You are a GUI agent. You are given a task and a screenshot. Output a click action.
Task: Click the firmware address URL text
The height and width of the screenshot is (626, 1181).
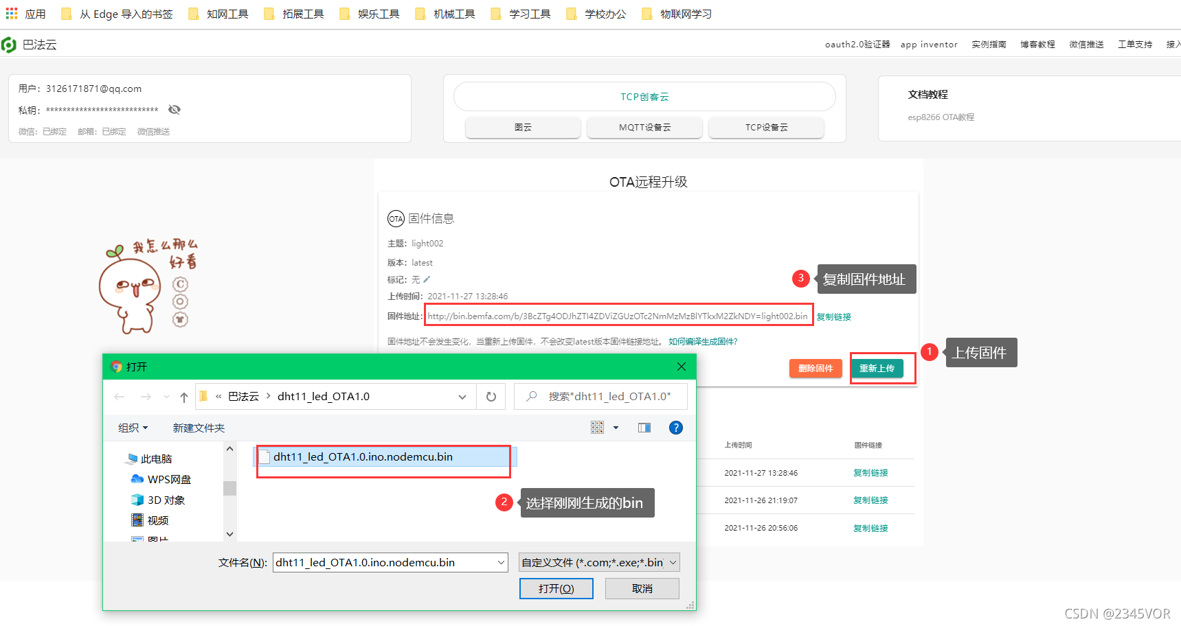(x=618, y=316)
